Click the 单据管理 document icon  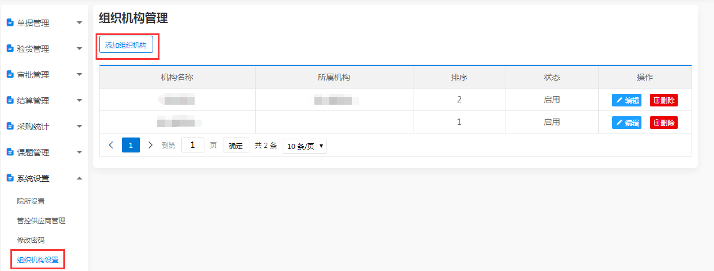[10, 23]
